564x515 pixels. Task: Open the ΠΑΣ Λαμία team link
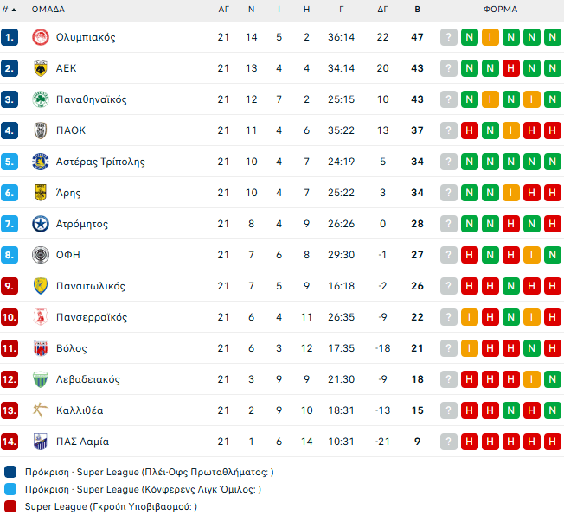[82, 442]
